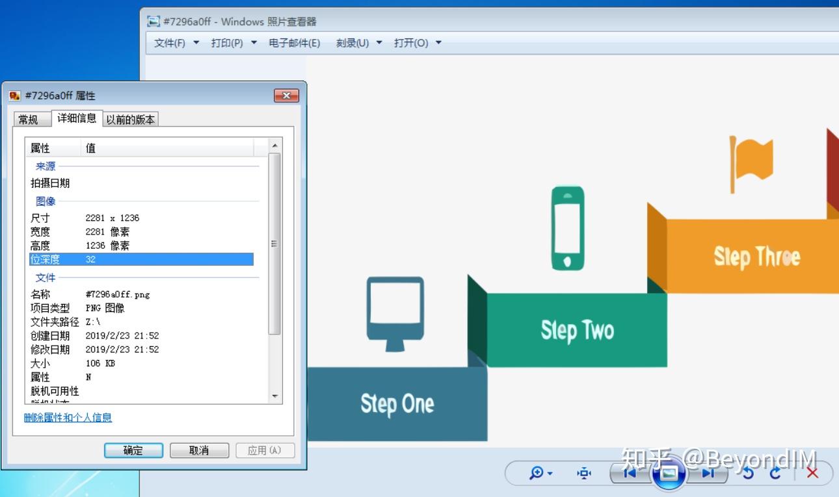Select the 修改日期 row
839x497 pixels.
tap(141, 350)
